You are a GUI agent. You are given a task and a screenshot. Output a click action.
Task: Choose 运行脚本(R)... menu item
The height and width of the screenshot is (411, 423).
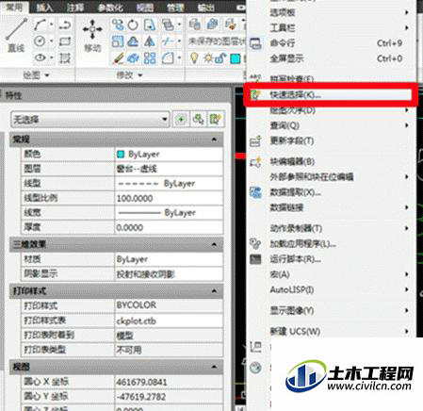(332, 259)
